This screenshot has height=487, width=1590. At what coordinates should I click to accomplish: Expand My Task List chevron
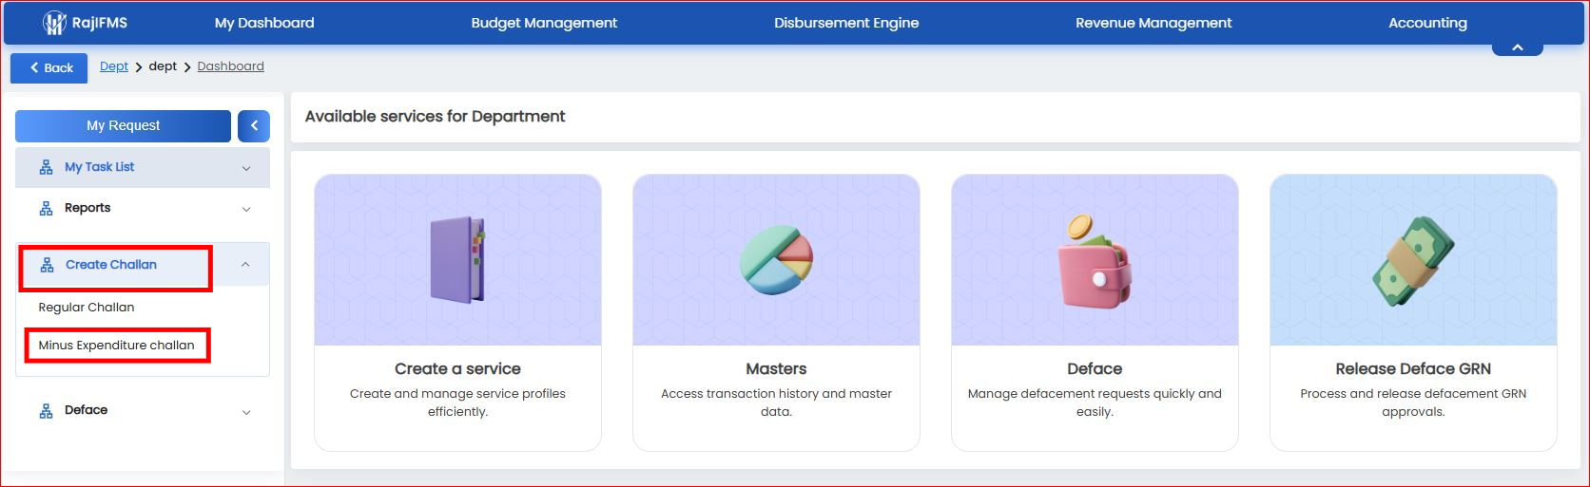coord(246,168)
